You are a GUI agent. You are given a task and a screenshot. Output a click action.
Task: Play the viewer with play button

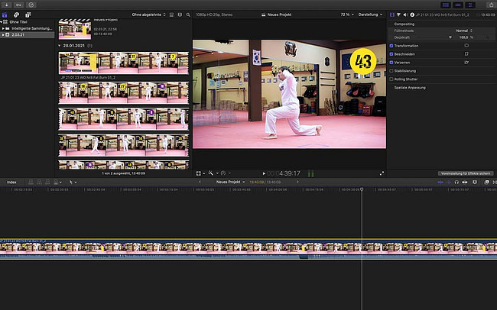click(x=264, y=173)
